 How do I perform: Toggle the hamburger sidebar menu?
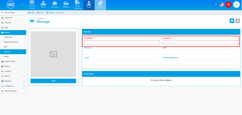coord(22,5)
